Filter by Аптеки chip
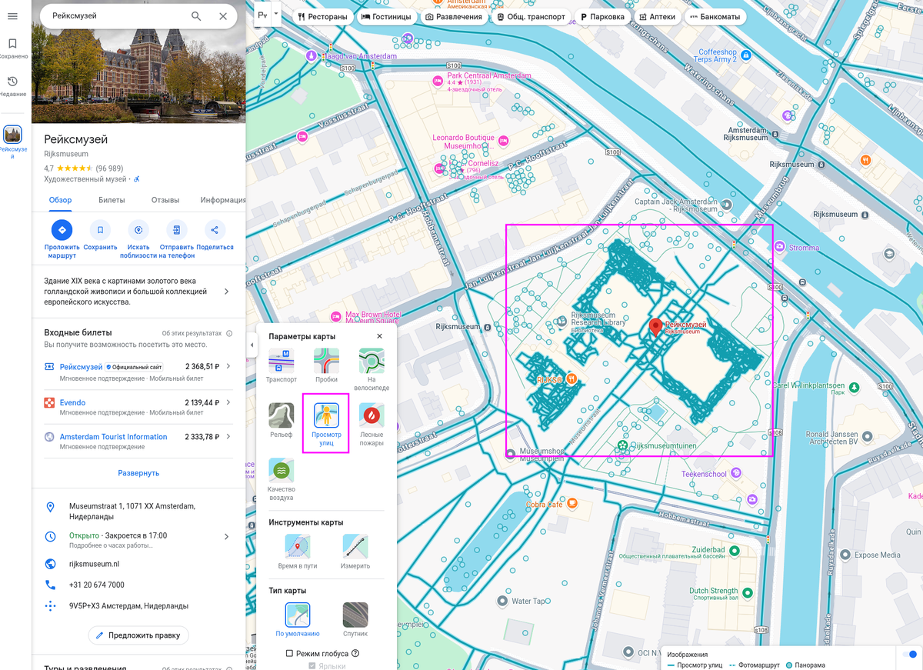Viewport: 923px width, 670px height. (657, 16)
